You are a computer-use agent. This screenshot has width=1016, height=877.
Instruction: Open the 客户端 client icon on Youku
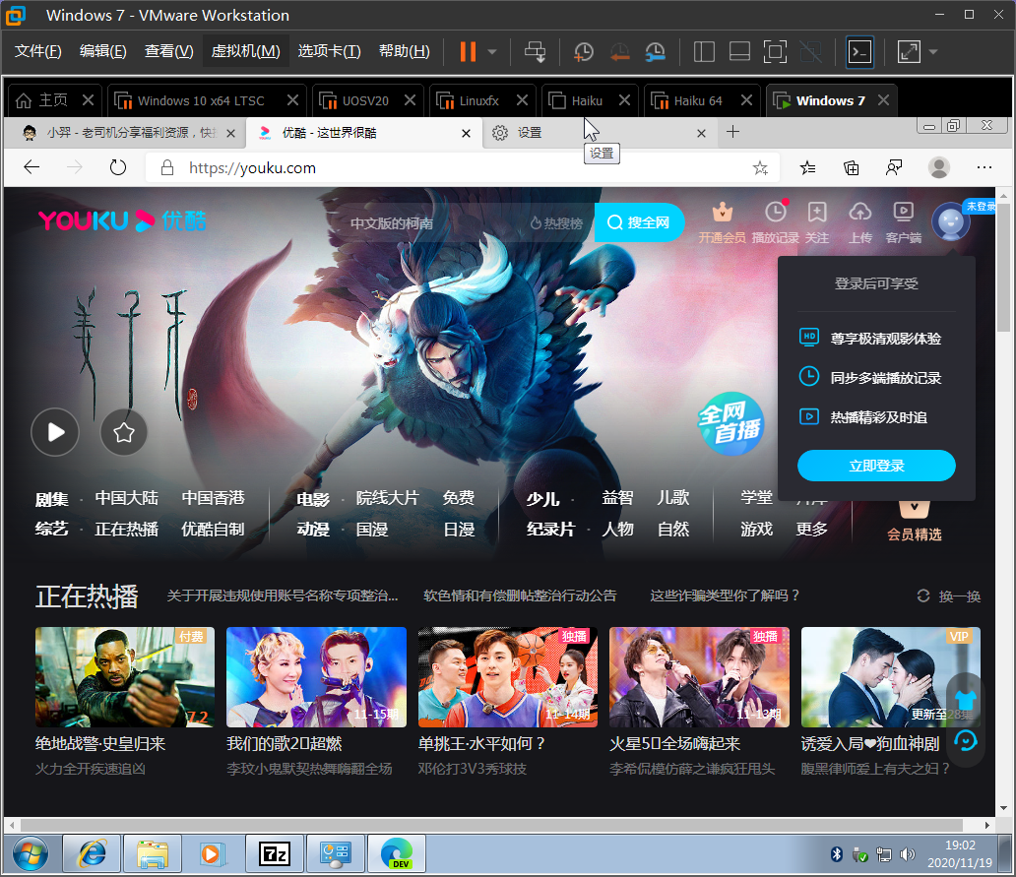point(903,215)
